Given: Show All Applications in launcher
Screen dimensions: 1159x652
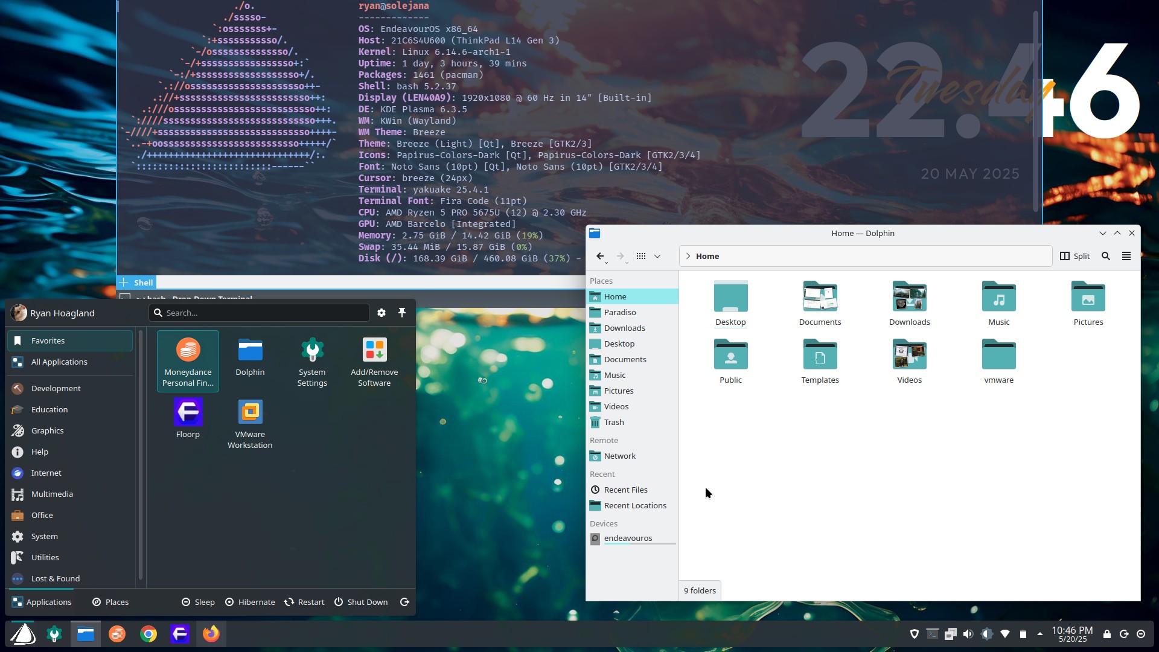Looking at the screenshot, I should tap(70, 362).
